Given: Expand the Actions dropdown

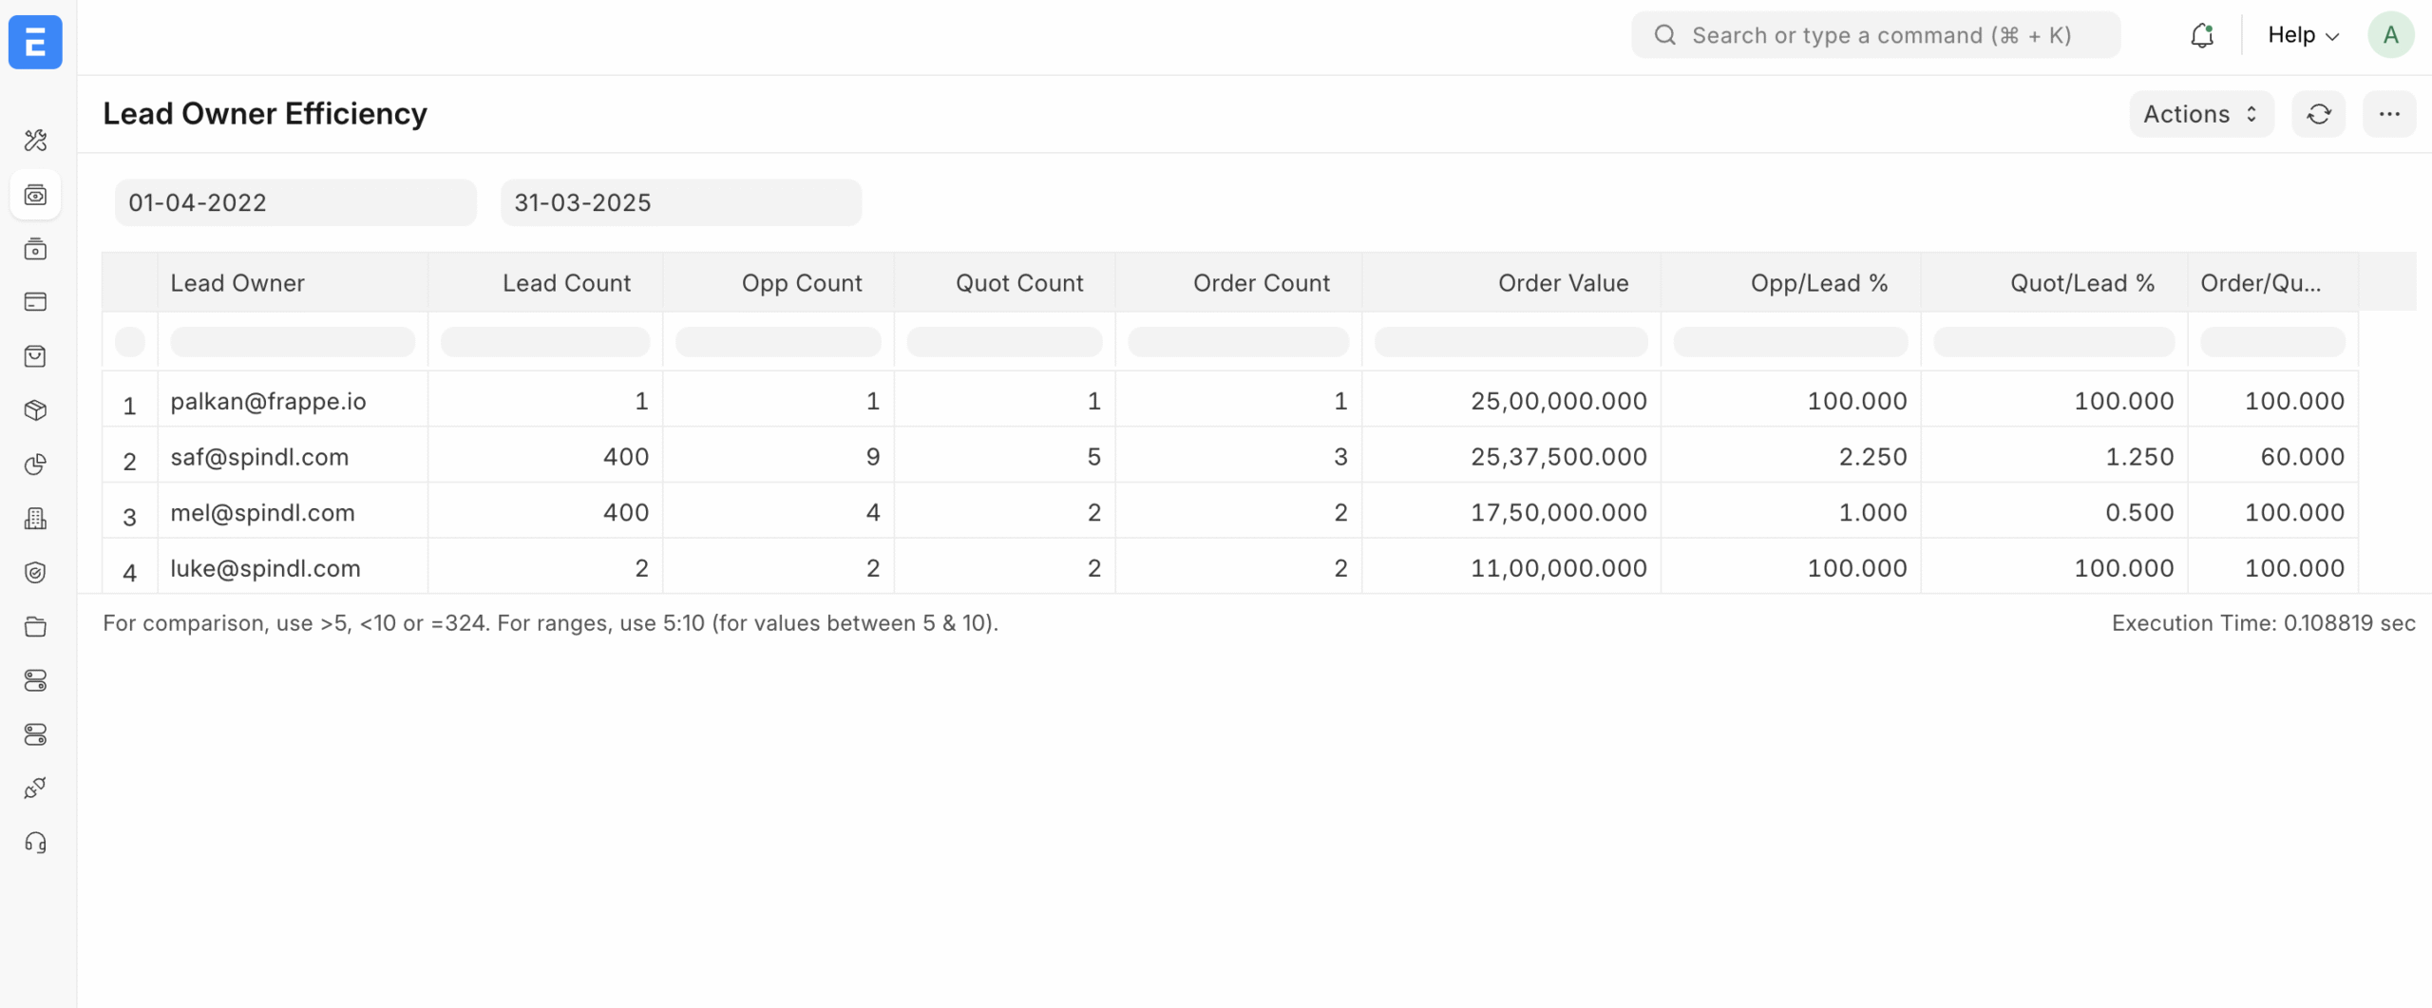Looking at the screenshot, I should click(x=2201, y=113).
